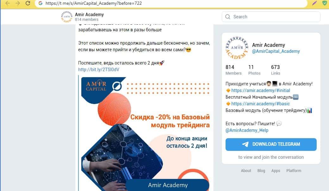This screenshot has height=191, width=329.
Task: Reload the page with refresh icon
Action: (28, 3)
